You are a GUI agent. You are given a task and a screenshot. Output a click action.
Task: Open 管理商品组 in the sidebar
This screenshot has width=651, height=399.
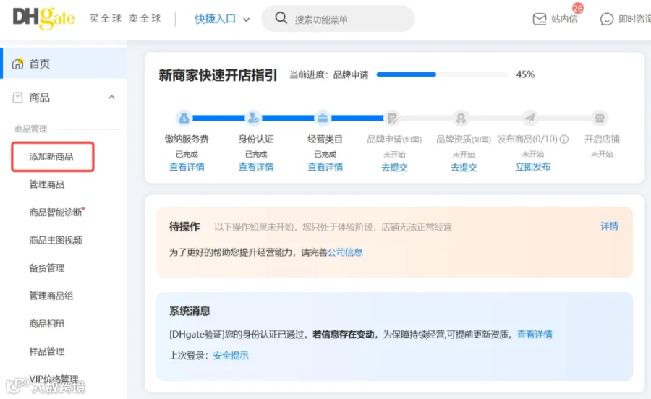[x=51, y=296]
